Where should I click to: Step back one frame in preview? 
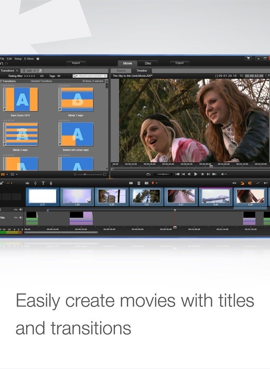pyautogui.click(x=189, y=174)
